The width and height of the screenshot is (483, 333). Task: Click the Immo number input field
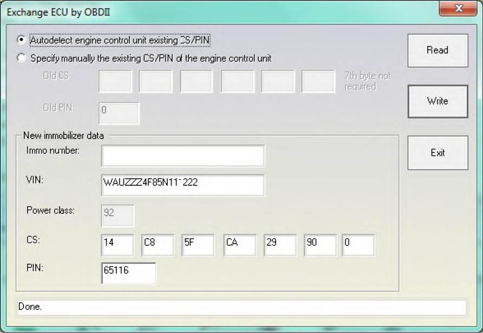182,156
